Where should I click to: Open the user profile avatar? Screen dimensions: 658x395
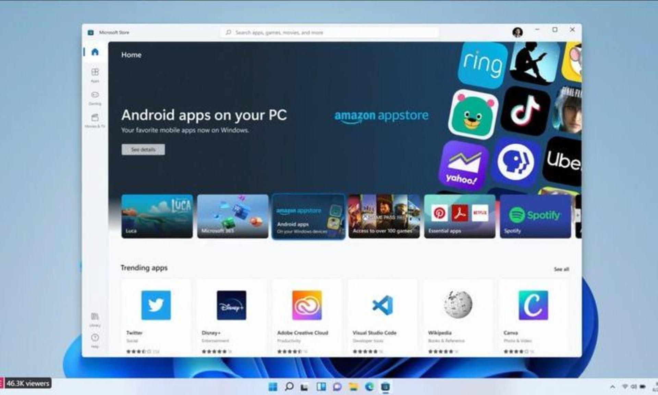517,32
